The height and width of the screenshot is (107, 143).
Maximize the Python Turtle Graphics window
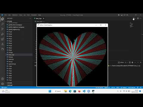101,25
